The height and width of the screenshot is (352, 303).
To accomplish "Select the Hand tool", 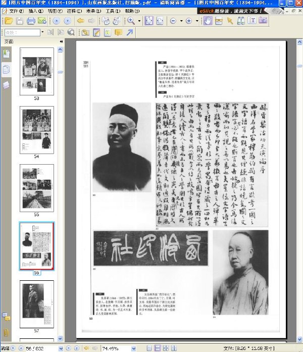I will coord(208,21).
